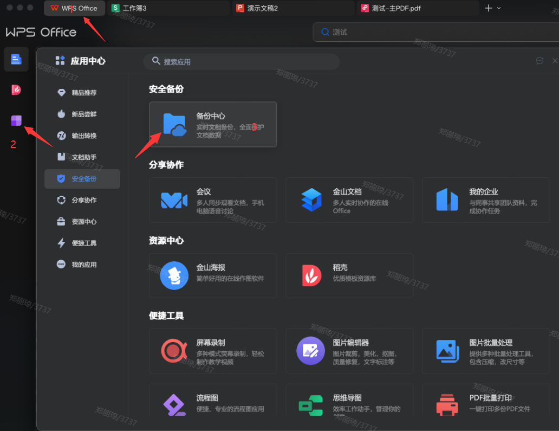This screenshot has height=431, width=559.
Task: Click the 图片编辑器 app title
Action: 351,343
